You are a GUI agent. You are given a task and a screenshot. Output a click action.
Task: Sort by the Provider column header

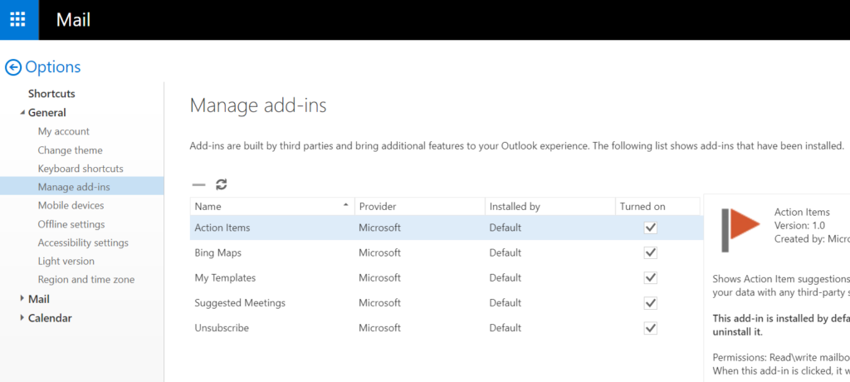click(419, 206)
